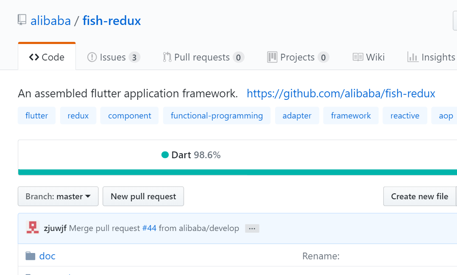The height and width of the screenshot is (275, 457).
Task: Click the dropdown arrow next to master
Action: (x=89, y=196)
